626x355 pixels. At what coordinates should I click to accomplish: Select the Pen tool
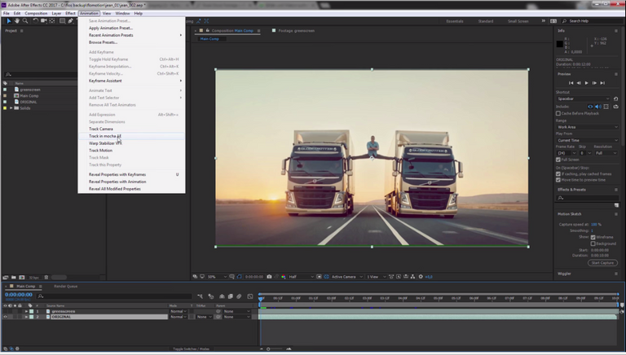click(x=71, y=20)
